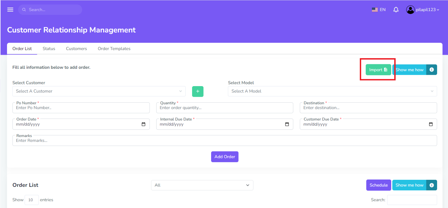The image size is (448, 208).
Task: Switch to the Order Templates tab
Action: 114,49
